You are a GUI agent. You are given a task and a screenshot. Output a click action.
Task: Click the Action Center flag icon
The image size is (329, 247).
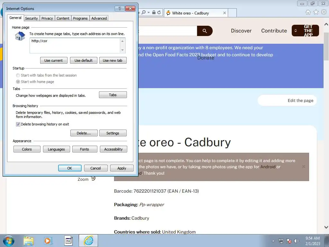pos(289,241)
